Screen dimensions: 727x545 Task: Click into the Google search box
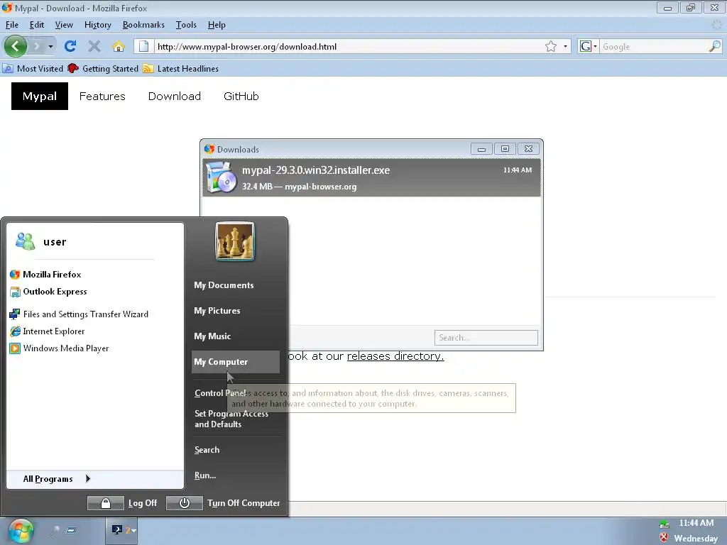[654, 46]
